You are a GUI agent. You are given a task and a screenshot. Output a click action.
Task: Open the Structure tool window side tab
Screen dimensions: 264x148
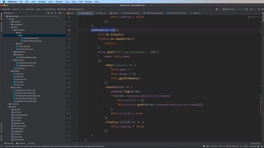click(x=1, y=27)
